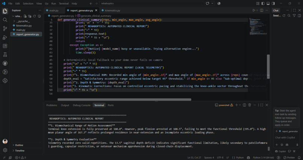
Task: Open the Python extension view in activity bar
Action: tap(5, 81)
